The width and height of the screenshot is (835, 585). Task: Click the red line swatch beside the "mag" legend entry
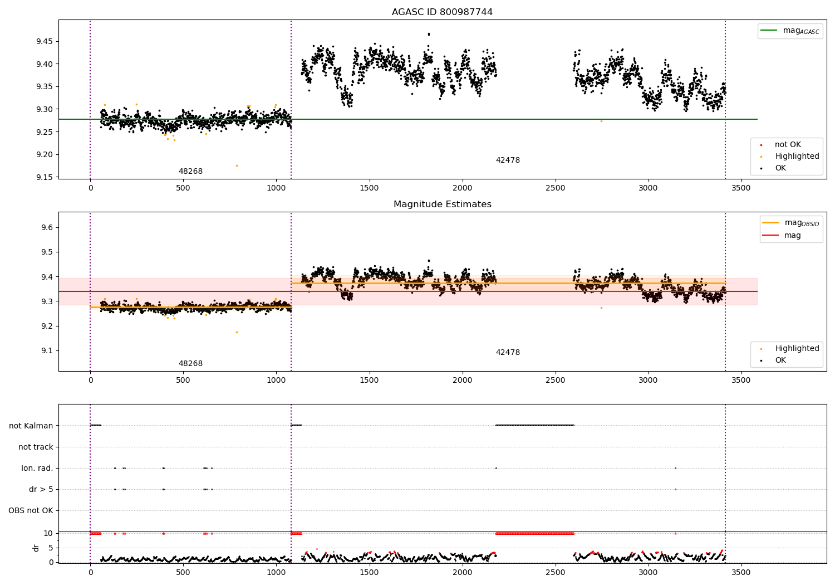click(x=770, y=236)
